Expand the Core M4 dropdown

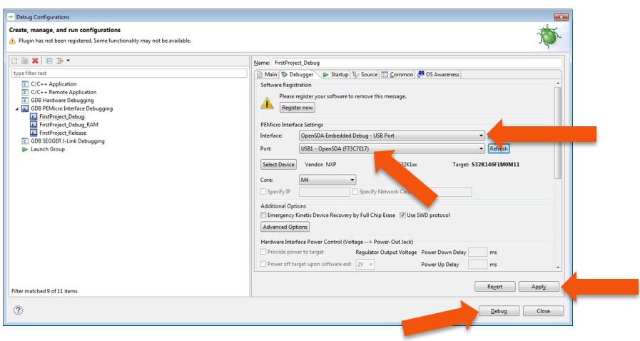[352, 180]
